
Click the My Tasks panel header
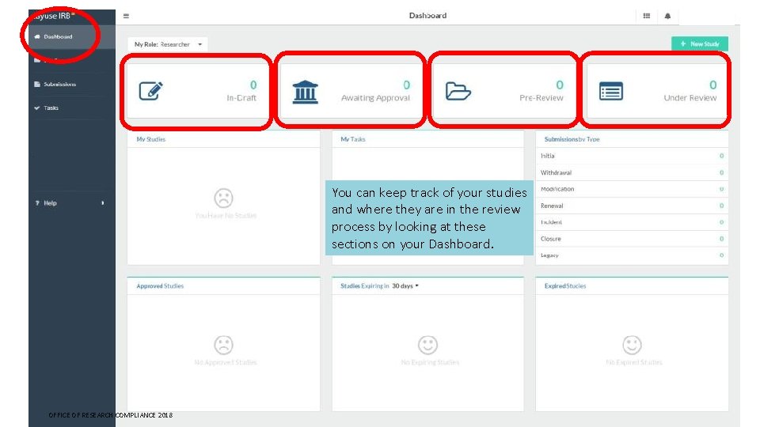tap(353, 139)
